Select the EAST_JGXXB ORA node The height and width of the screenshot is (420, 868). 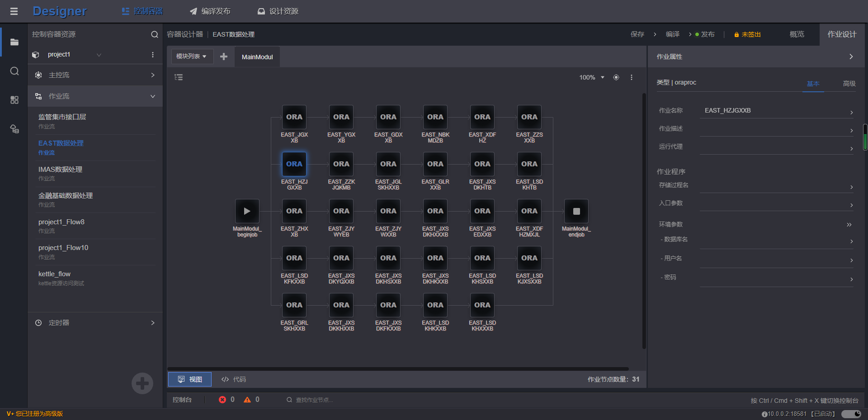tap(294, 117)
